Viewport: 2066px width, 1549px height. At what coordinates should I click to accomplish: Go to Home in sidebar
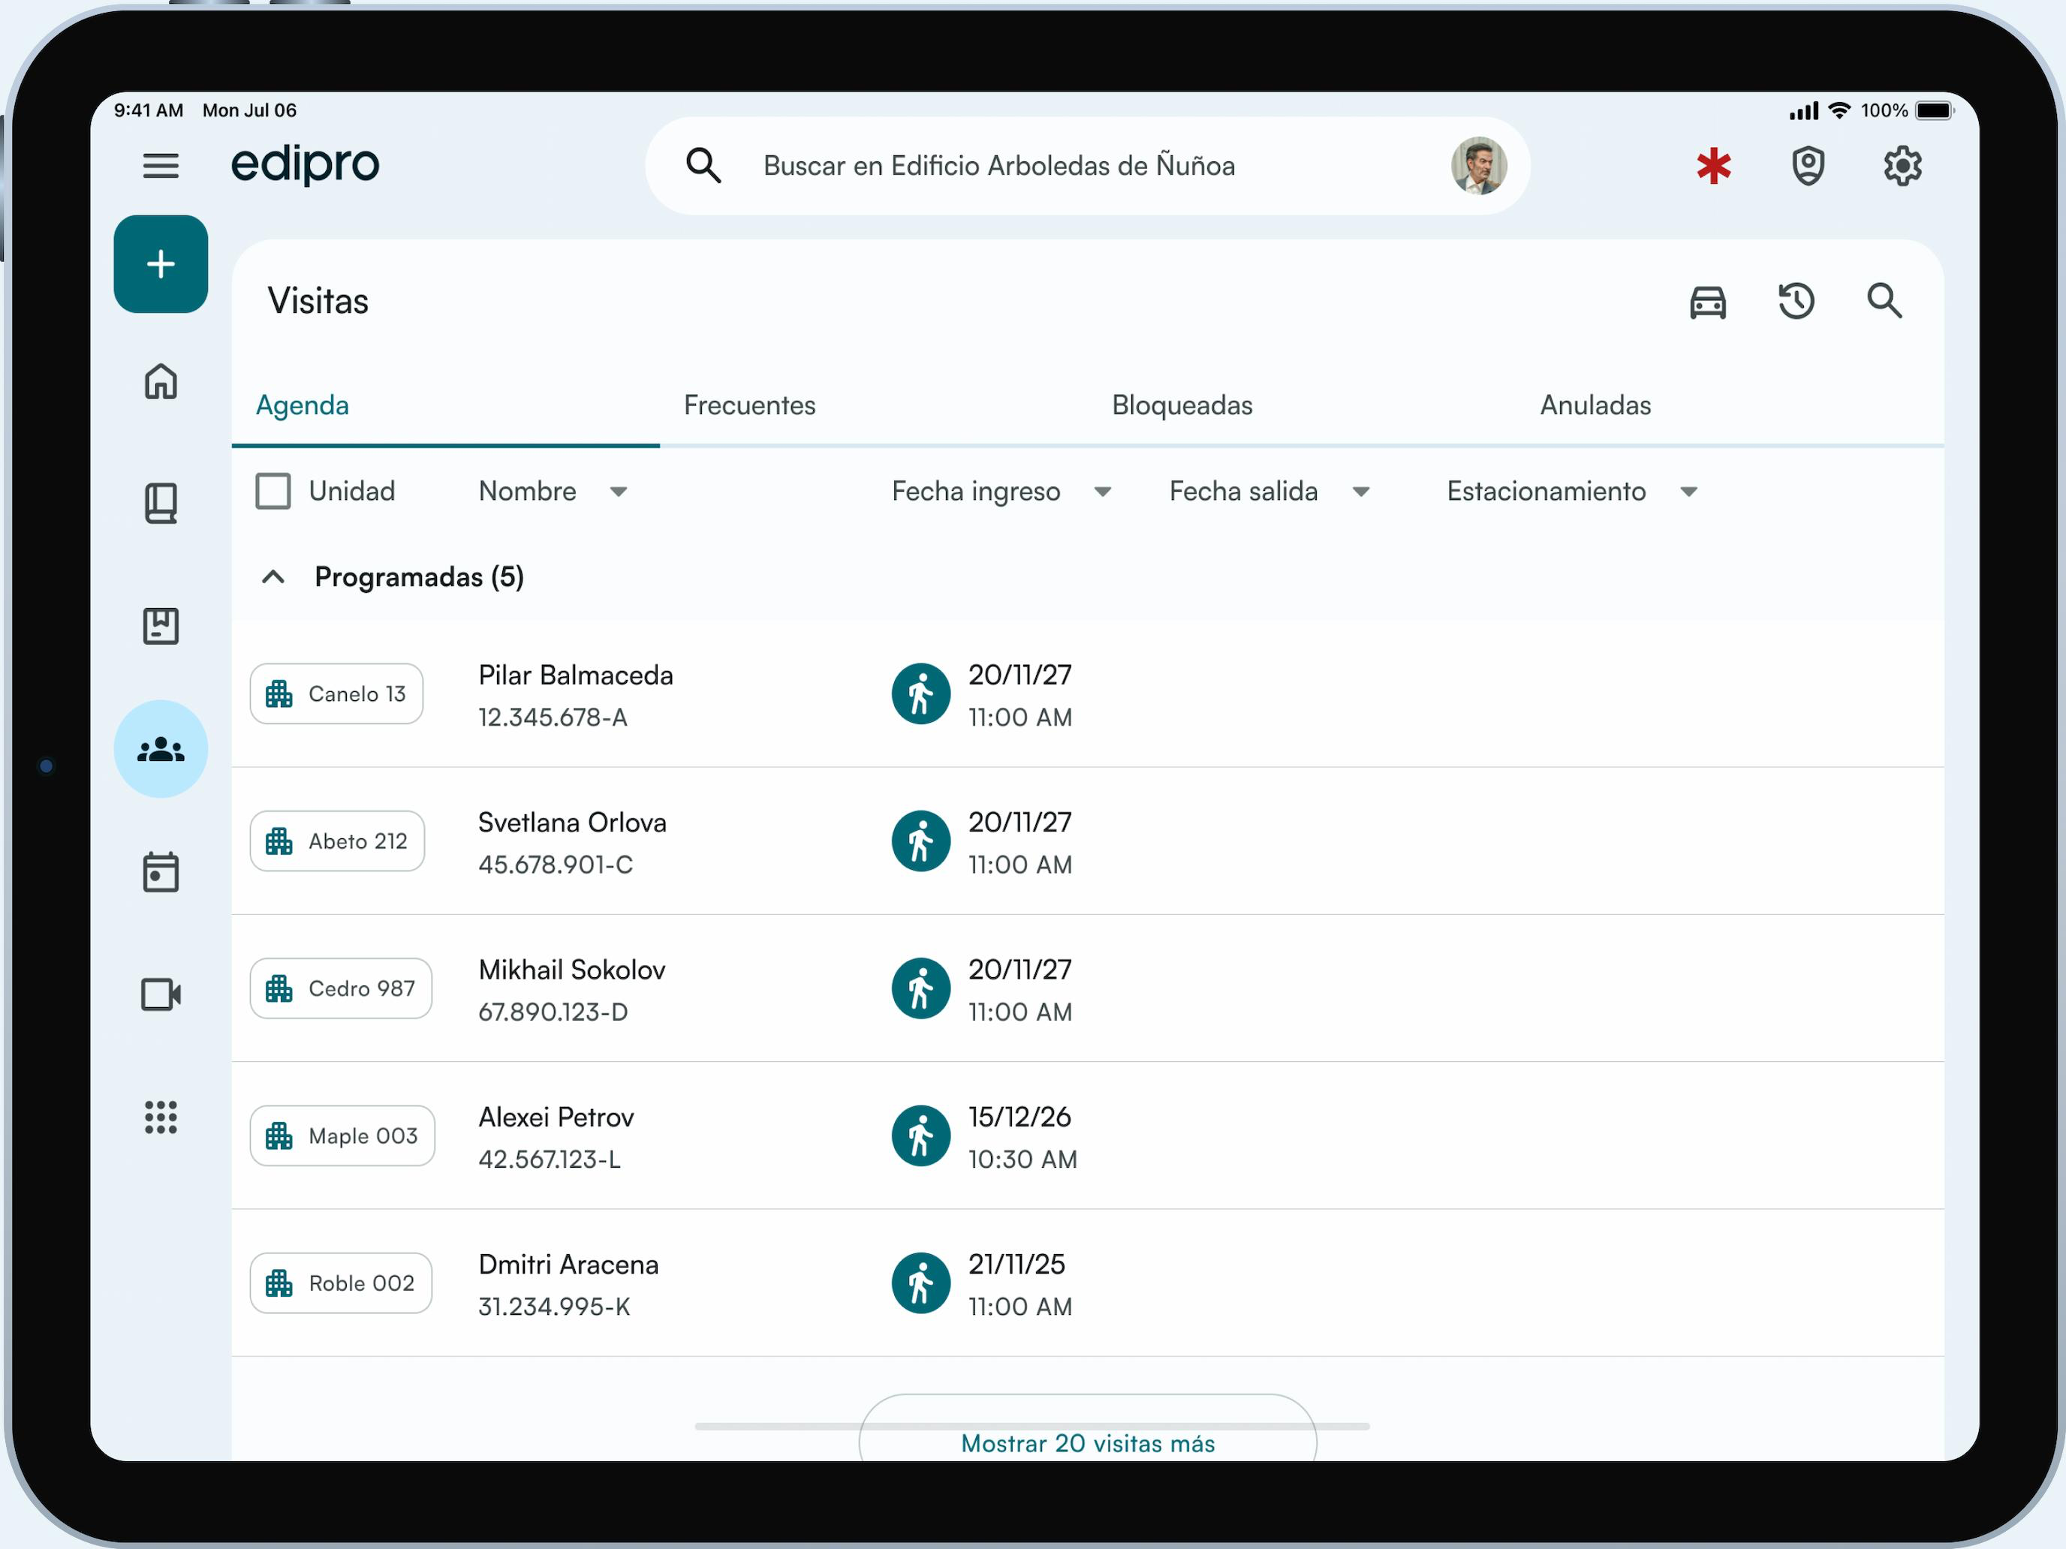(x=161, y=381)
